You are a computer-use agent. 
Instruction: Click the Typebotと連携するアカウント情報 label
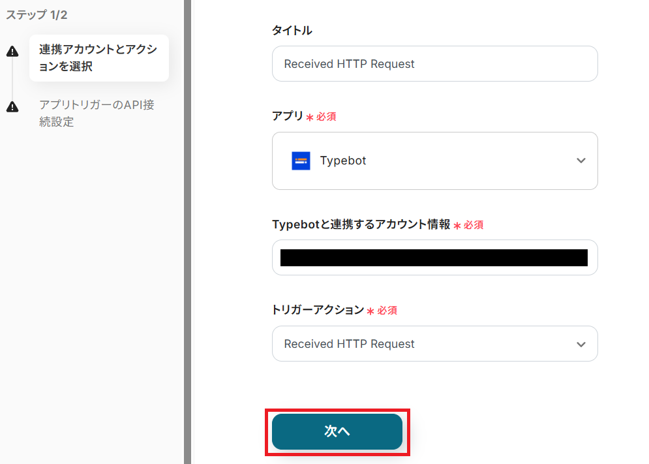361,224
